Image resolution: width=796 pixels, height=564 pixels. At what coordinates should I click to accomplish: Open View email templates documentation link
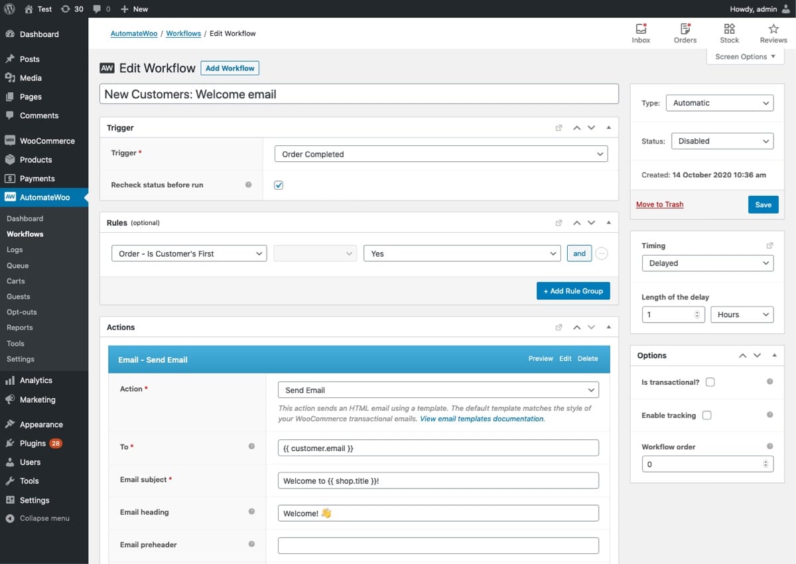pyautogui.click(x=482, y=419)
